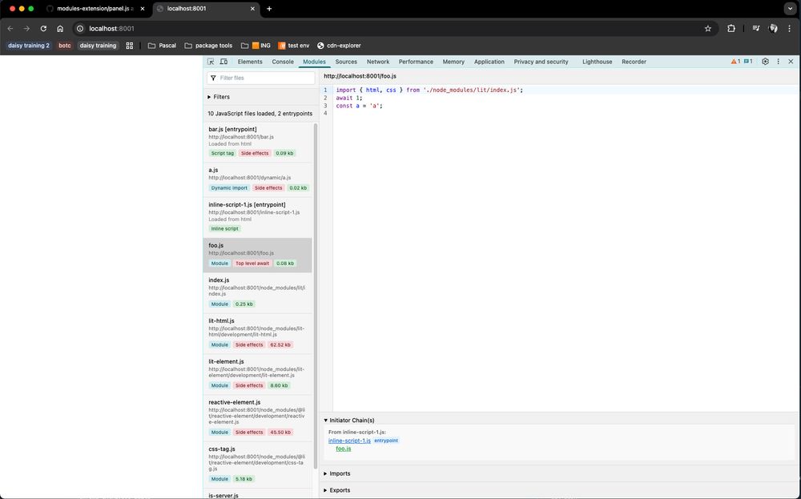
Task: Open the Chrome profile avatar
Action: click(x=773, y=29)
